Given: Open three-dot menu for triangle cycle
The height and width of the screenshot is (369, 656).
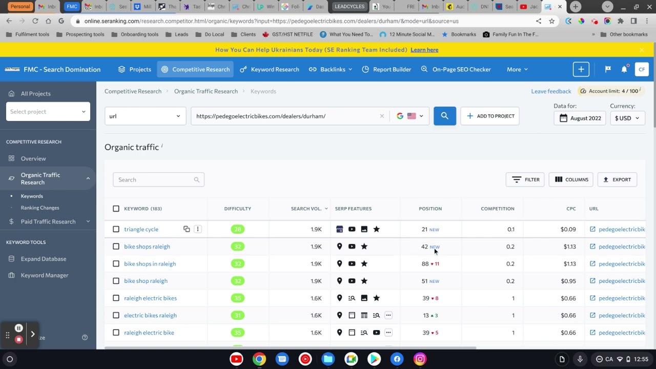Looking at the screenshot, I should coord(198,229).
